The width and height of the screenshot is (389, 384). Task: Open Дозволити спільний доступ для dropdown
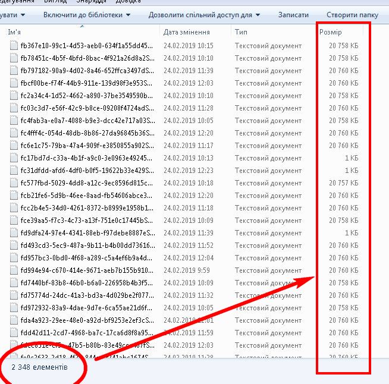pyautogui.click(x=204, y=15)
